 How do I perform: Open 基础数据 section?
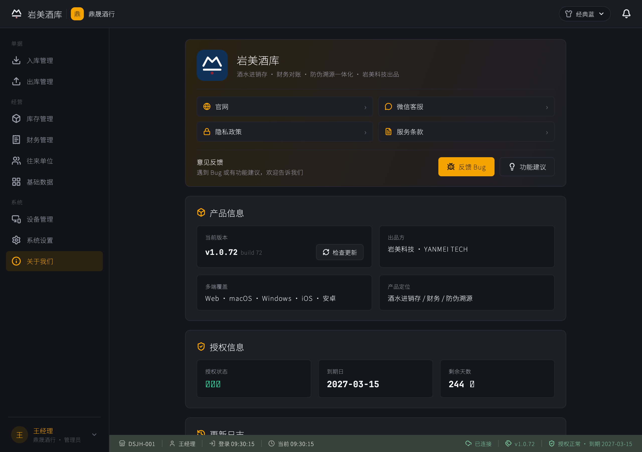[54, 182]
